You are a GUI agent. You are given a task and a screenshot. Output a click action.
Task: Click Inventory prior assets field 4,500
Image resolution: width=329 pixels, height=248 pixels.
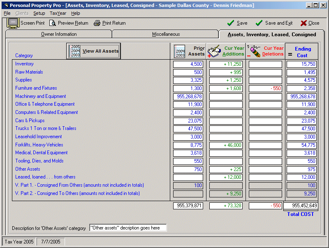188,64
